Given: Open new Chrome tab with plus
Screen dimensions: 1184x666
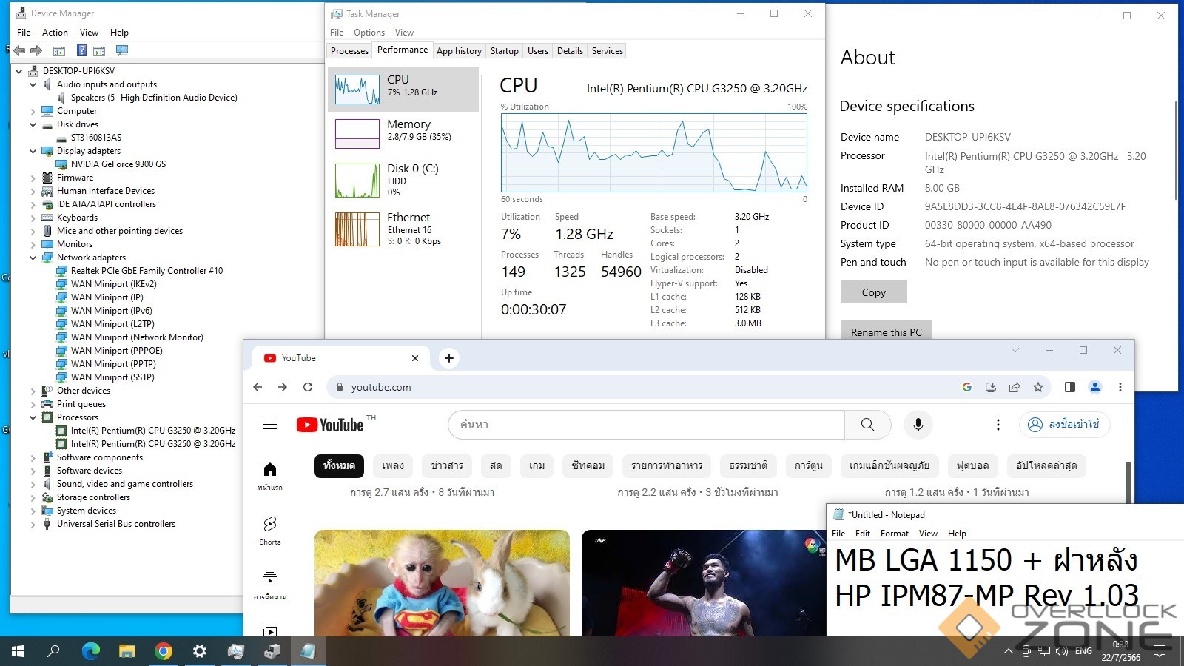Looking at the screenshot, I should coord(448,358).
